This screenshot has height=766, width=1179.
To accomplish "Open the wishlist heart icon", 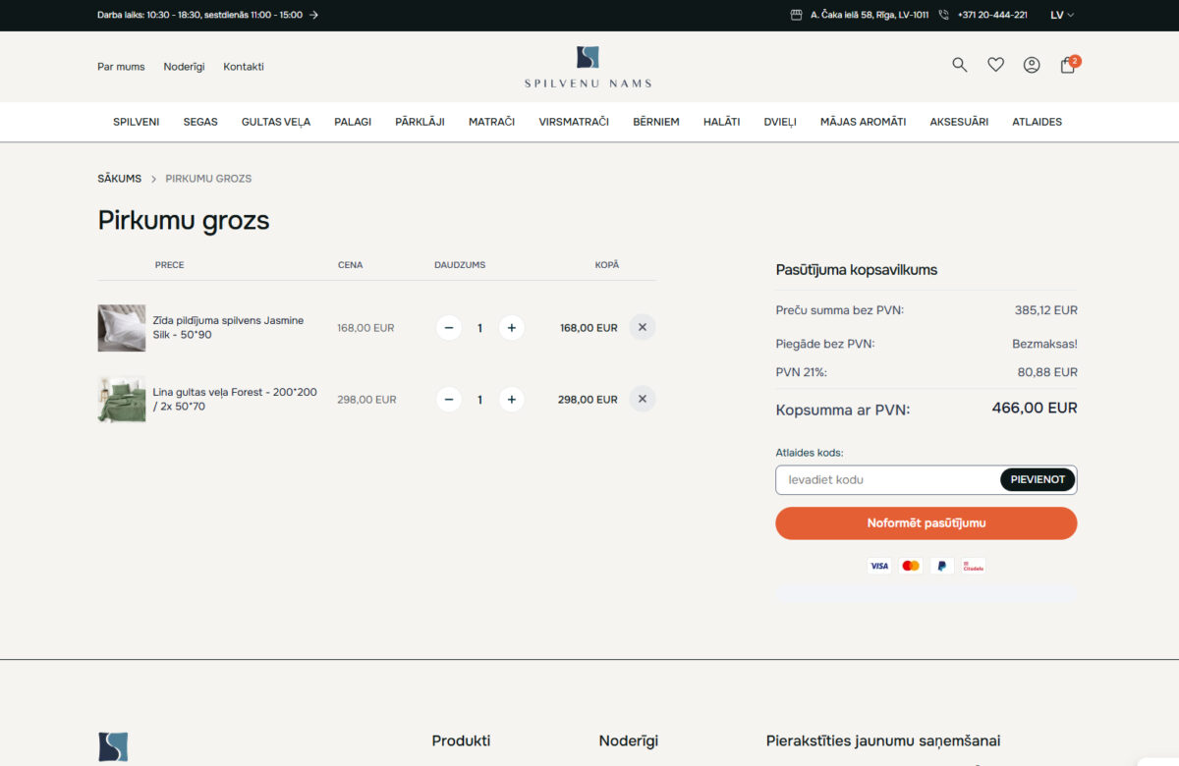I will click(995, 64).
